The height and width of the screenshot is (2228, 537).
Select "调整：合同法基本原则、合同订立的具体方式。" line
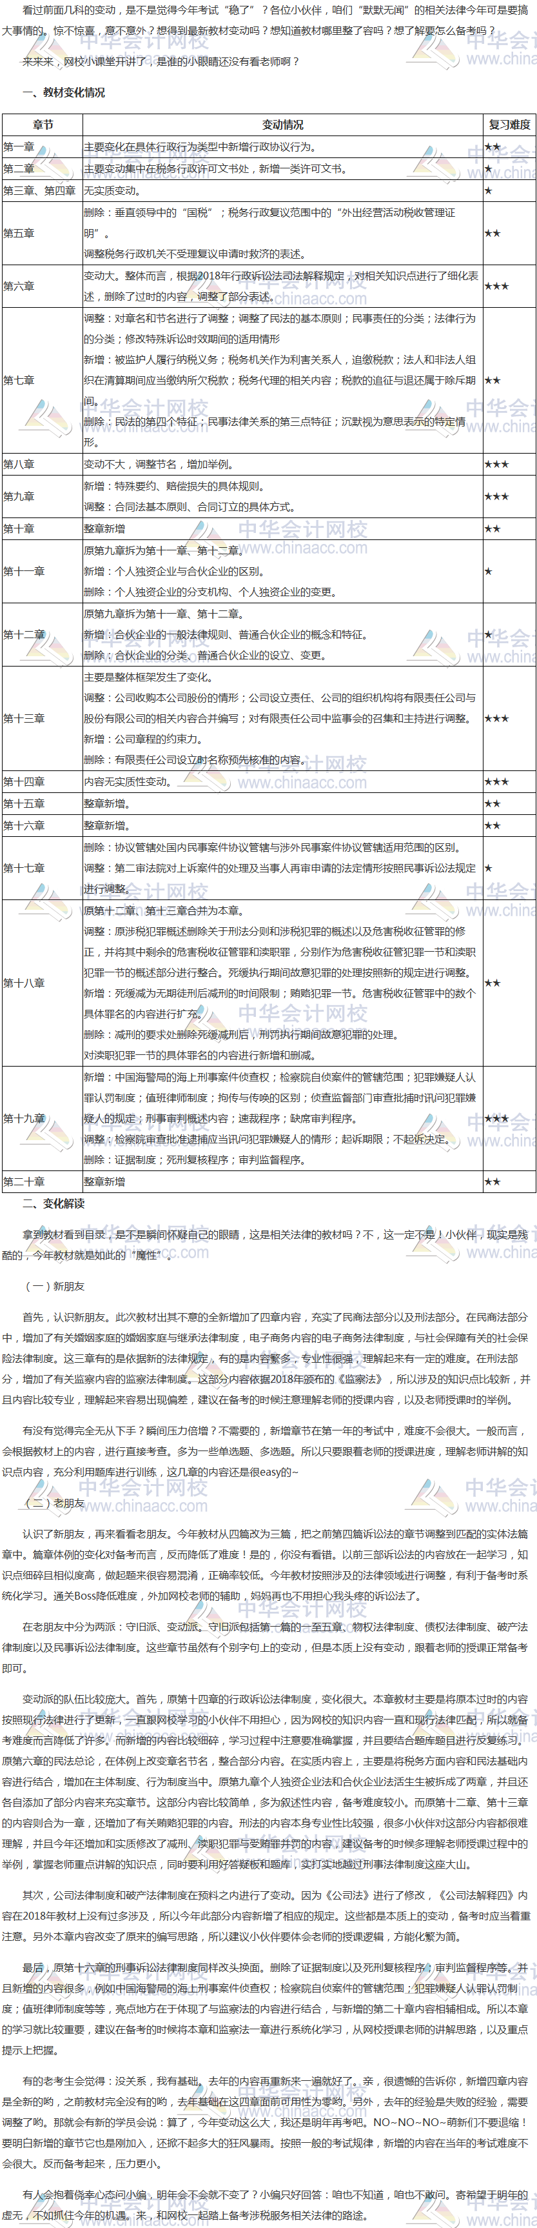190,507
